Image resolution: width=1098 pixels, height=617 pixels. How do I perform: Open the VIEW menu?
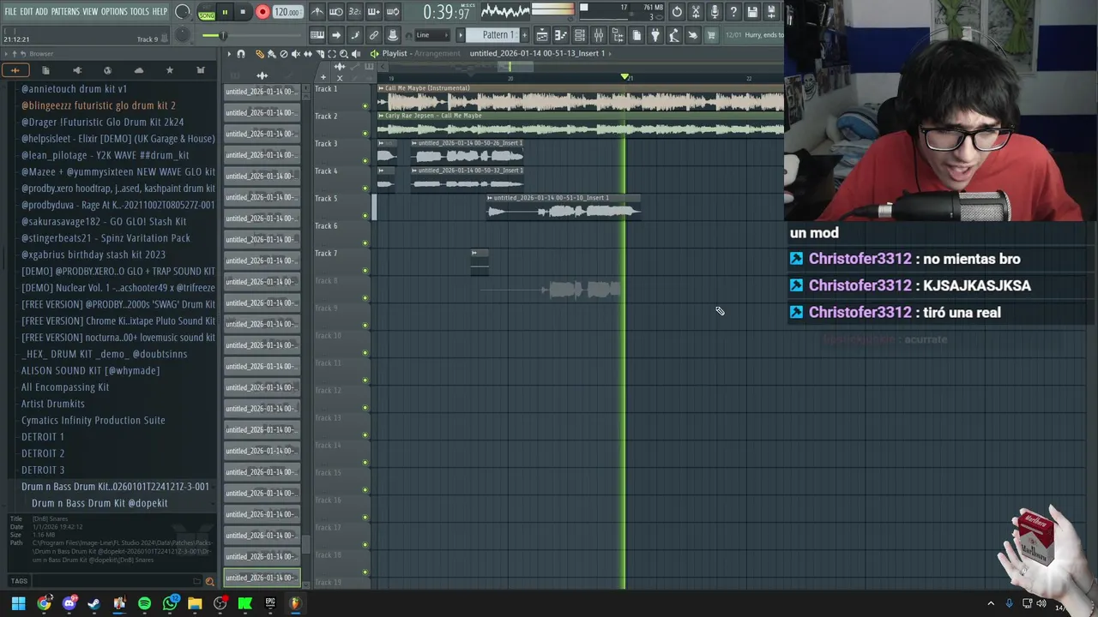coord(90,11)
